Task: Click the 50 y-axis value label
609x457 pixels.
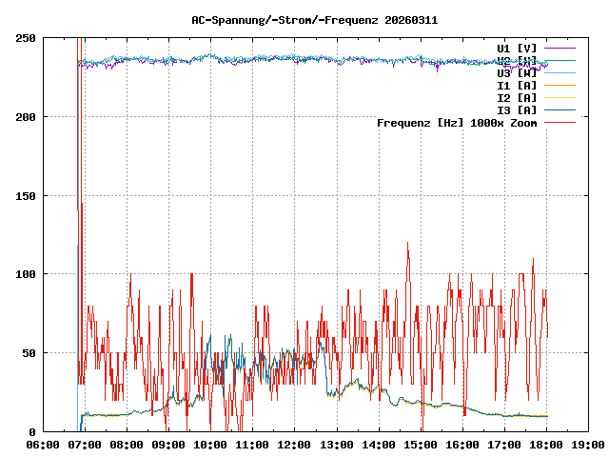Action: click(x=29, y=353)
